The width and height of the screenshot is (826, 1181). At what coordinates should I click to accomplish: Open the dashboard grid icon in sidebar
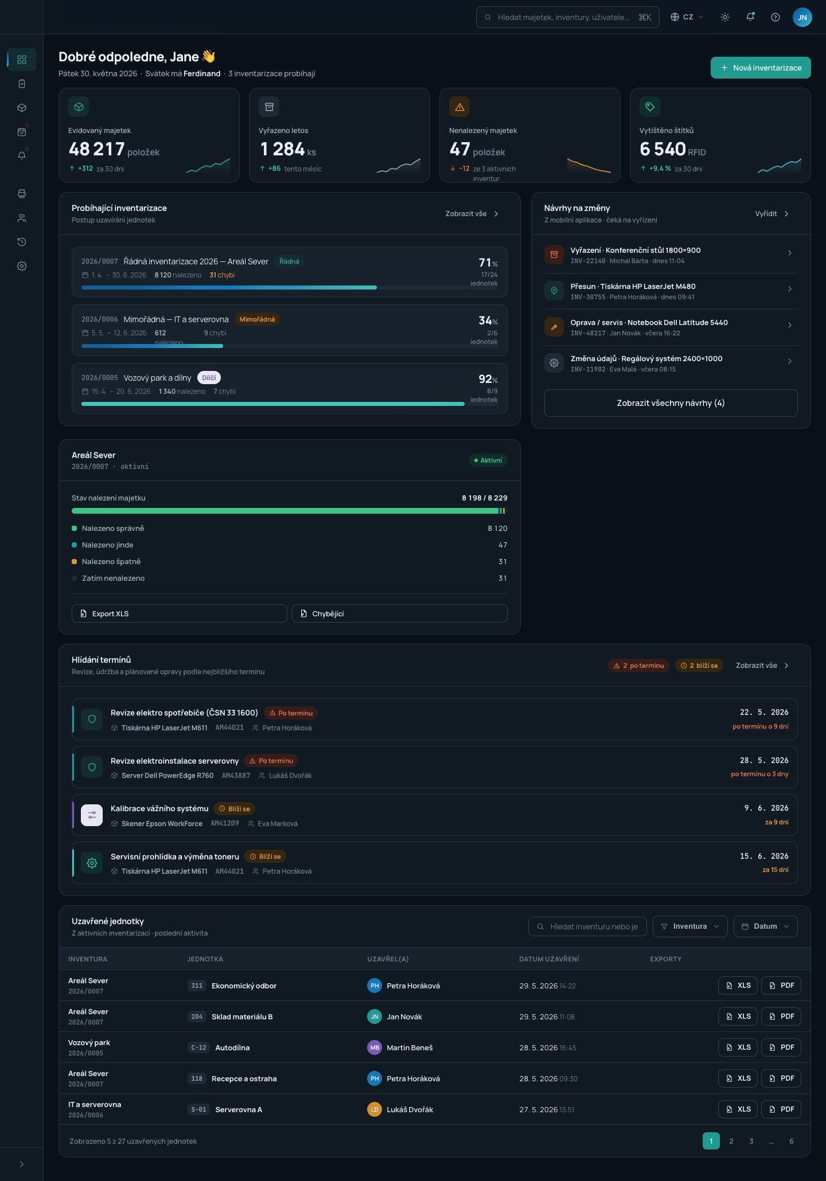tap(22, 60)
